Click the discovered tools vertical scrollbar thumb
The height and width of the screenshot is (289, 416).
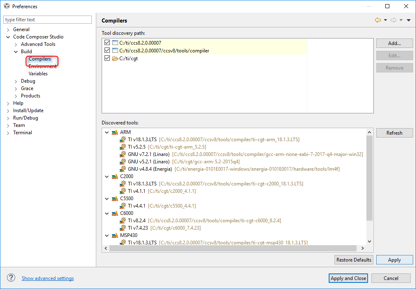(369, 178)
